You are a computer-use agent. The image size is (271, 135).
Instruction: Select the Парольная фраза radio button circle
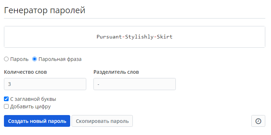(35, 59)
